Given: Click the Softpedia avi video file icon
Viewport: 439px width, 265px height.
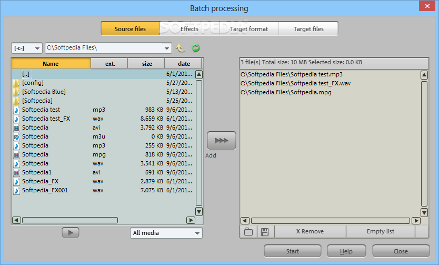Looking at the screenshot, I should pyautogui.click(x=16, y=127).
